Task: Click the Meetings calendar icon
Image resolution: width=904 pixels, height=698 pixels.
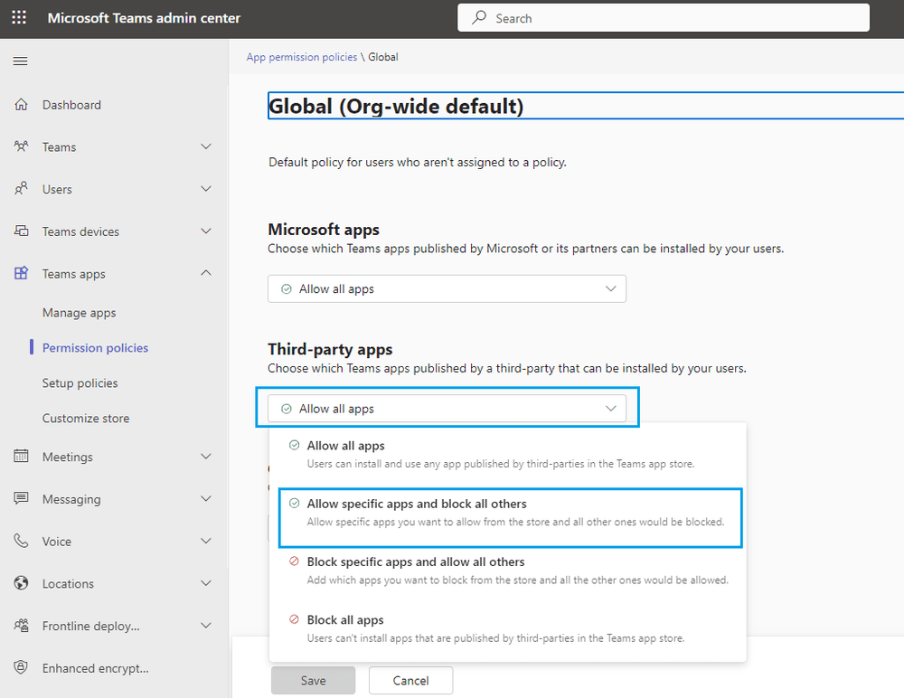Action: tap(21, 456)
